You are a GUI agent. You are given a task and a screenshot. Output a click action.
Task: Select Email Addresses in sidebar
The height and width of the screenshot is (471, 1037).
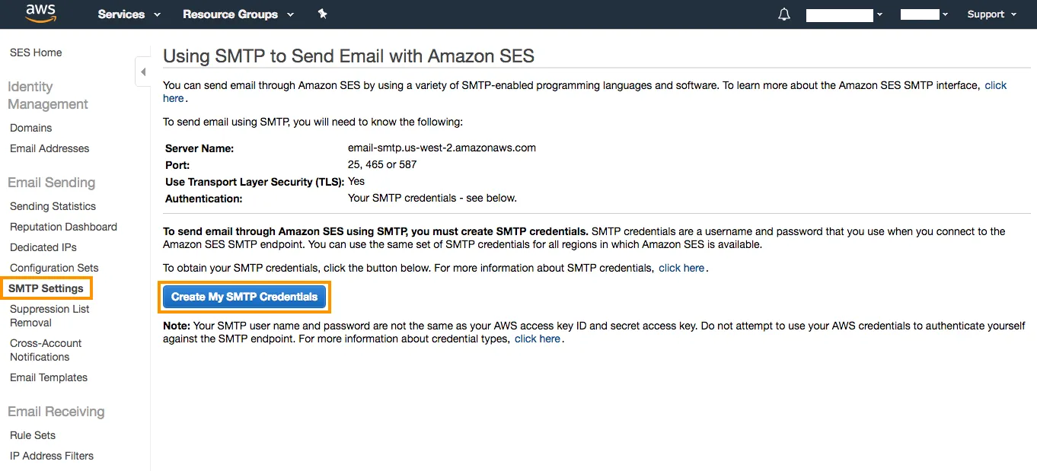tap(49, 148)
